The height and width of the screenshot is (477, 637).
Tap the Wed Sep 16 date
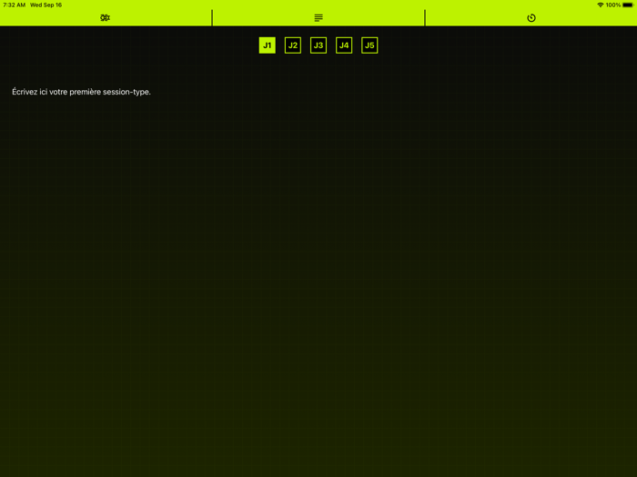click(45, 5)
